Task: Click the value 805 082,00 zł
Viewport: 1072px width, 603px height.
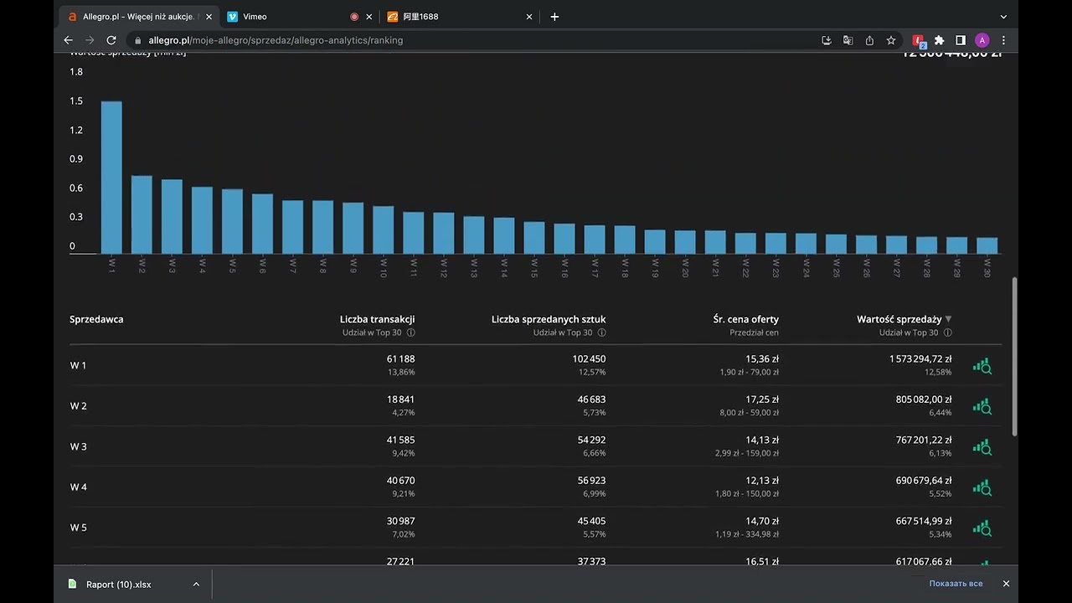Action: pyautogui.click(x=924, y=399)
